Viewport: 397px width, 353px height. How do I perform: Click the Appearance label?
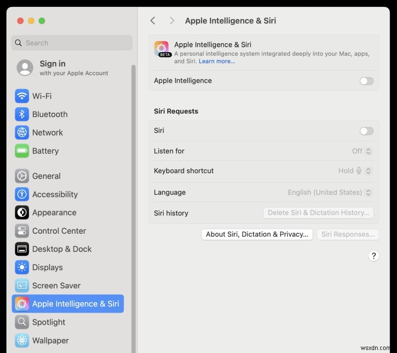pos(55,213)
